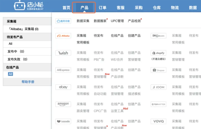Screen dimensions: 201x129
Task: Open DHgate 采集箱 link
Action: click(177, 35)
